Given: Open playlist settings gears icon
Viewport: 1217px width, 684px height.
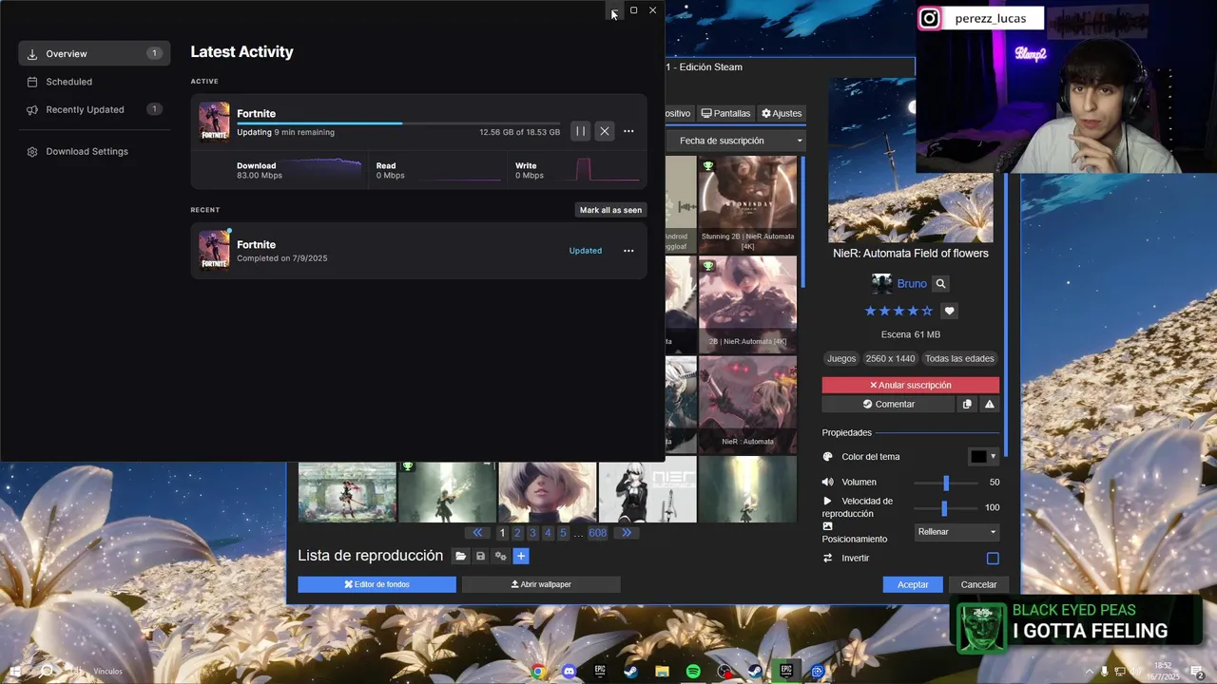Looking at the screenshot, I should point(500,556).
